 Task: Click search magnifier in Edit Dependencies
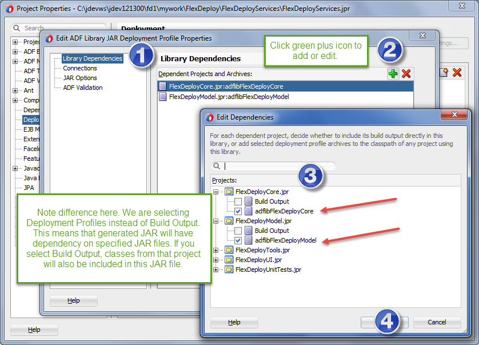(217, 166)
